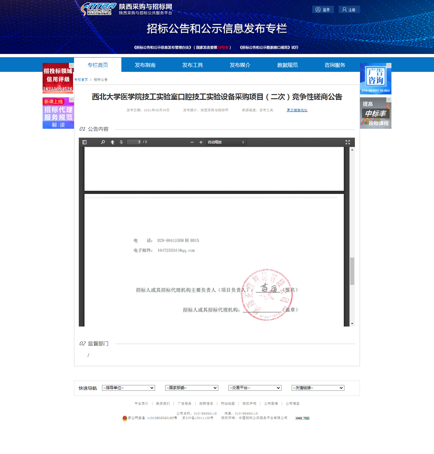This screenshot has width=434, height=454.
Task: Open the 提高中标率 course banner
Action: click(x=376, y=114)
